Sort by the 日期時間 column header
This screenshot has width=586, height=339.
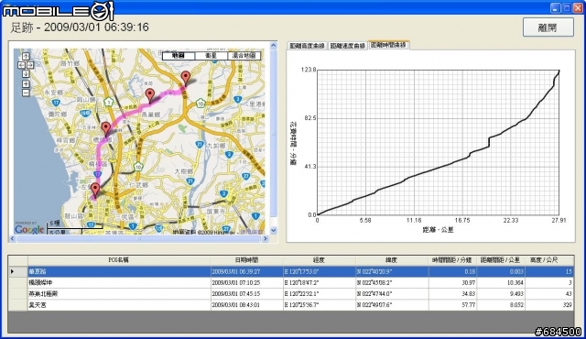pos(246,260)
